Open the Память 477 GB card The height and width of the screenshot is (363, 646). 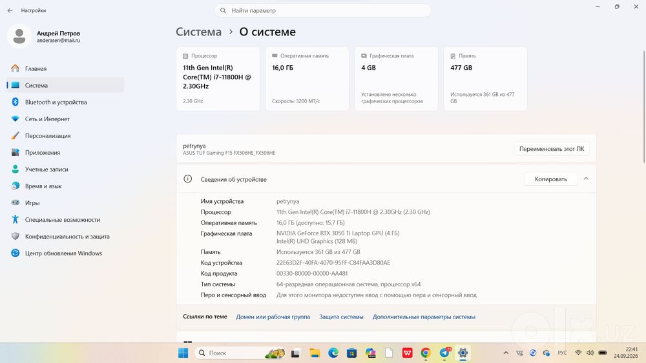(485, 79)
